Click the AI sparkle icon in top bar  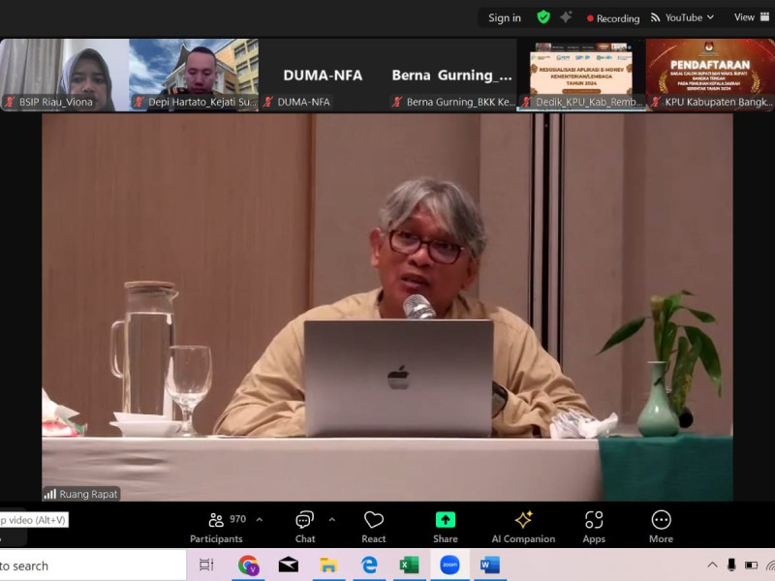[x=566, y=17]
